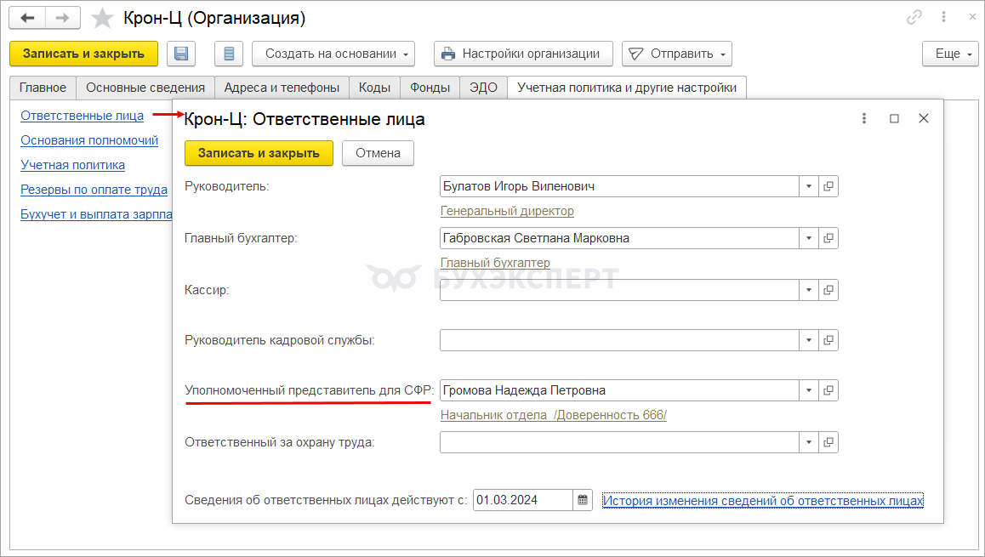Open the Создать на основании dropdown

coord(333,54)
